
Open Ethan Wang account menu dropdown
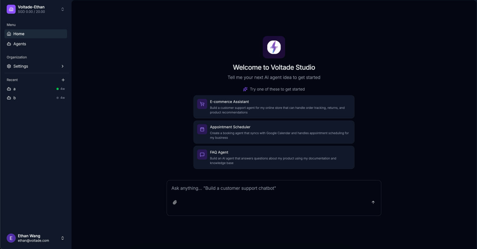tap(63, 238)
